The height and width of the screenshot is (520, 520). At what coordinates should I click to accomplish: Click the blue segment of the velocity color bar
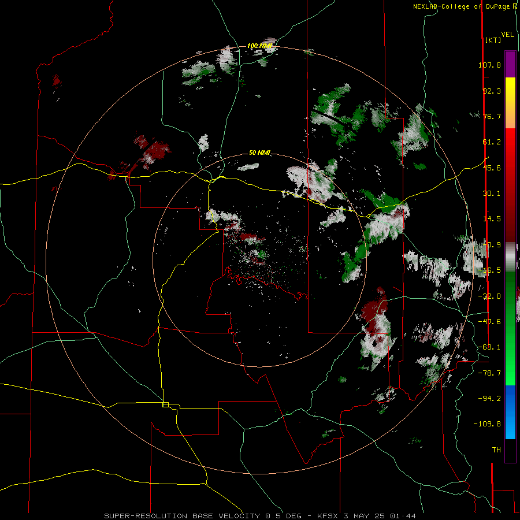[x=510, y=412]
